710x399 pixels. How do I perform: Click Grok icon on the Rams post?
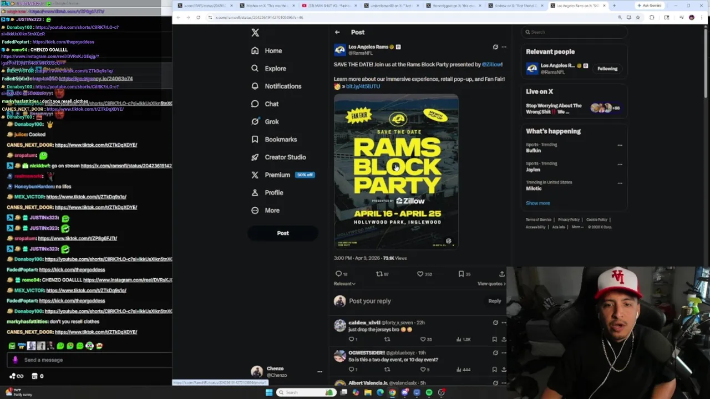coord(495,47)
